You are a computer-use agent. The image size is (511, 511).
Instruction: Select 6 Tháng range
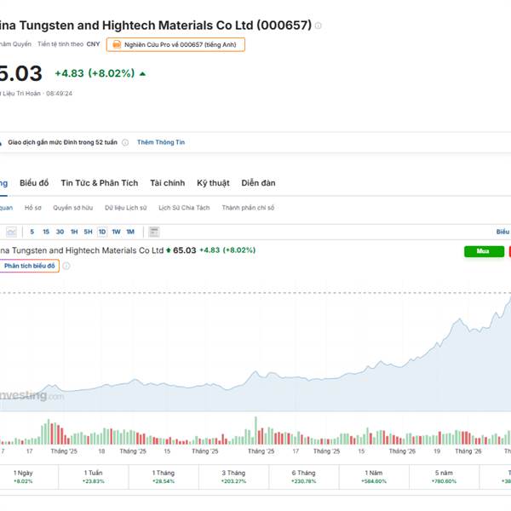tap(303, 476)
